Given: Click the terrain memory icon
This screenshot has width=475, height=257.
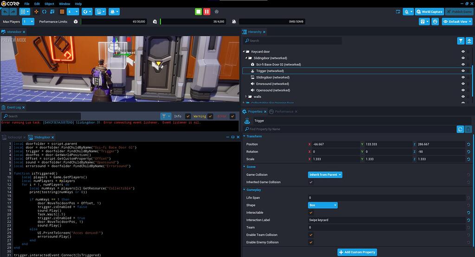Looking at the screenshot, I should (234, 22).
